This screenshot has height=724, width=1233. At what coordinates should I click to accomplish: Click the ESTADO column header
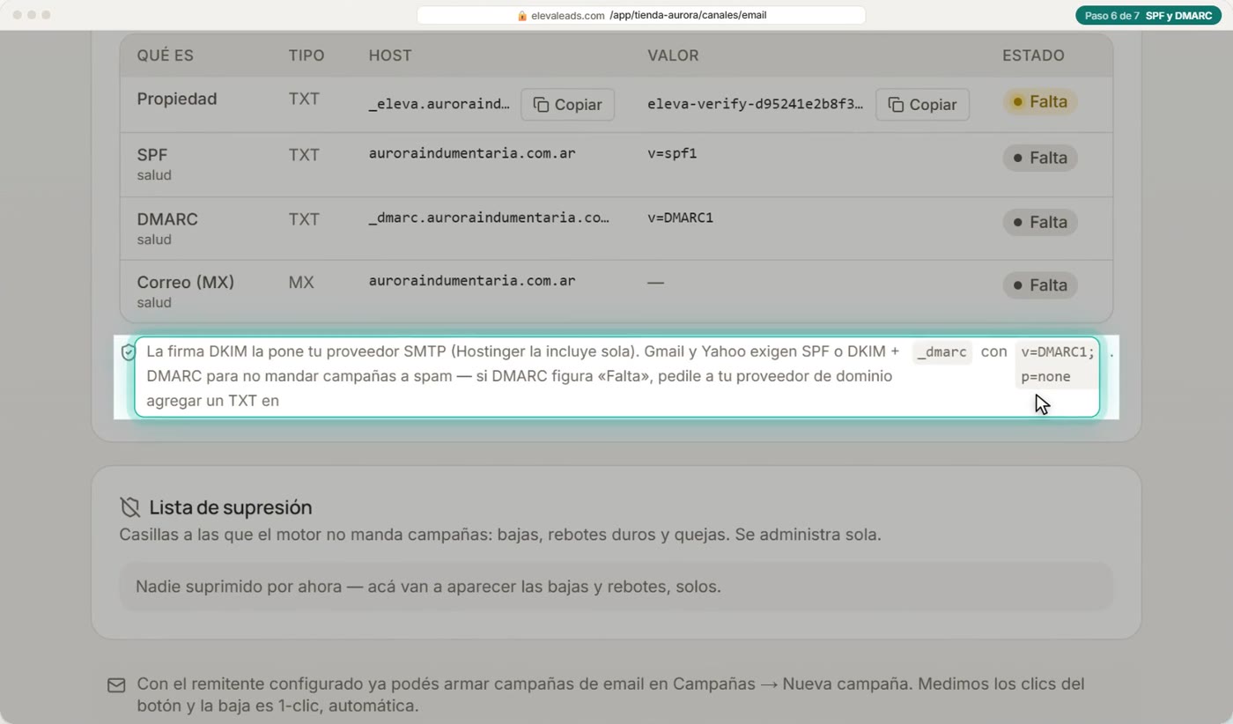[1033, 55]
